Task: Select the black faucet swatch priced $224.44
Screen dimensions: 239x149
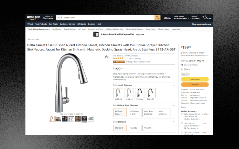Action: click(x=140, y=93)
